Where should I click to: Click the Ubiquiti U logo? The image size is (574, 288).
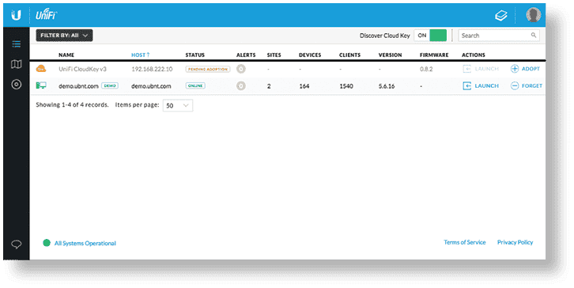[x=16, y=15]
